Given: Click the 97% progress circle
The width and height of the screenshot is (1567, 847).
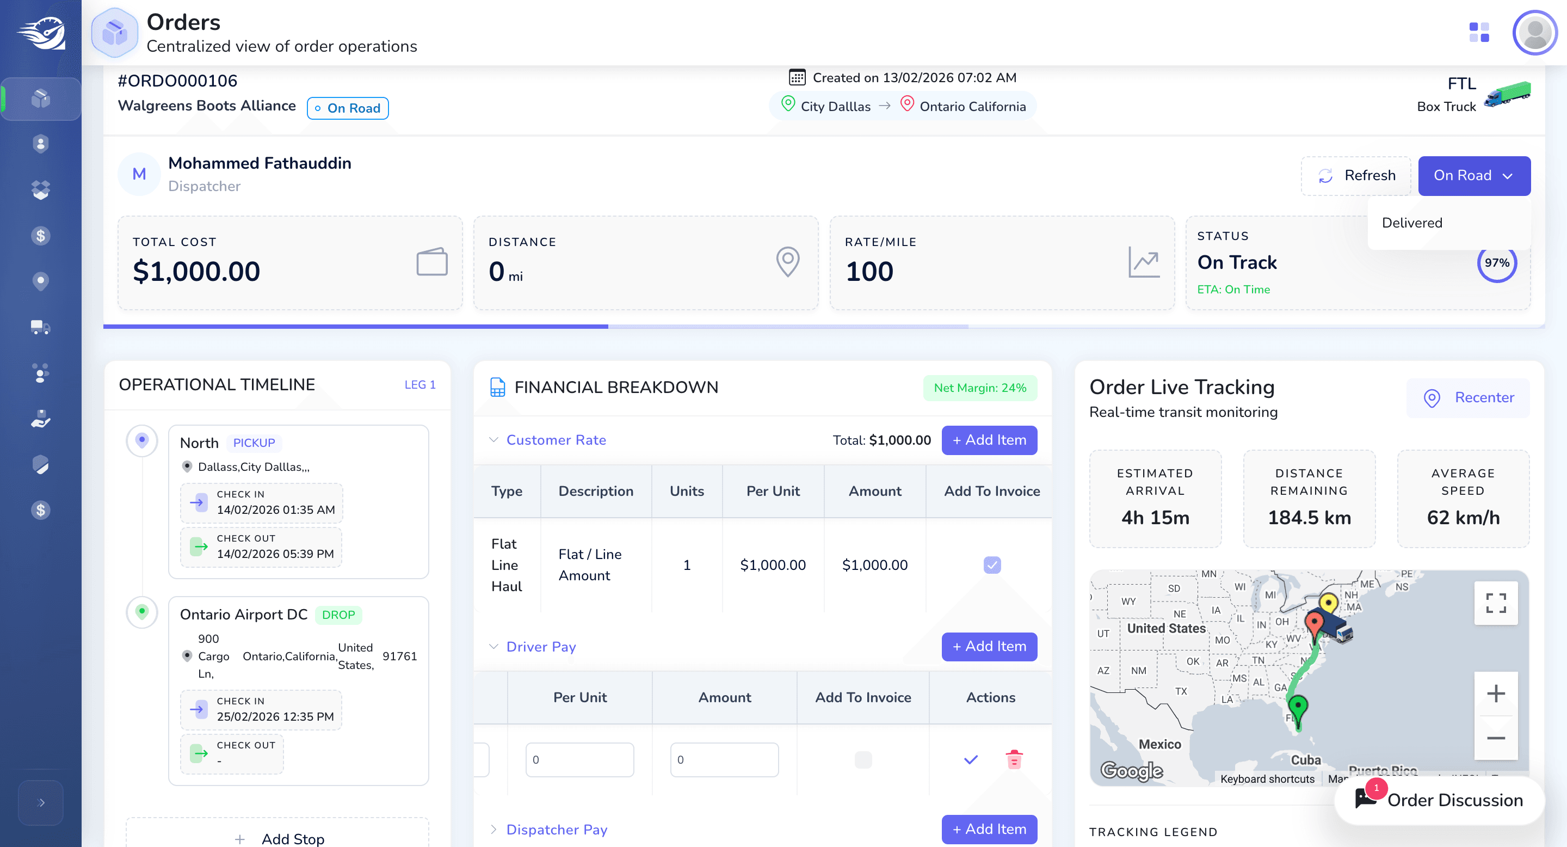Looking at the screenshot, I should click(x=1496, y=262).
